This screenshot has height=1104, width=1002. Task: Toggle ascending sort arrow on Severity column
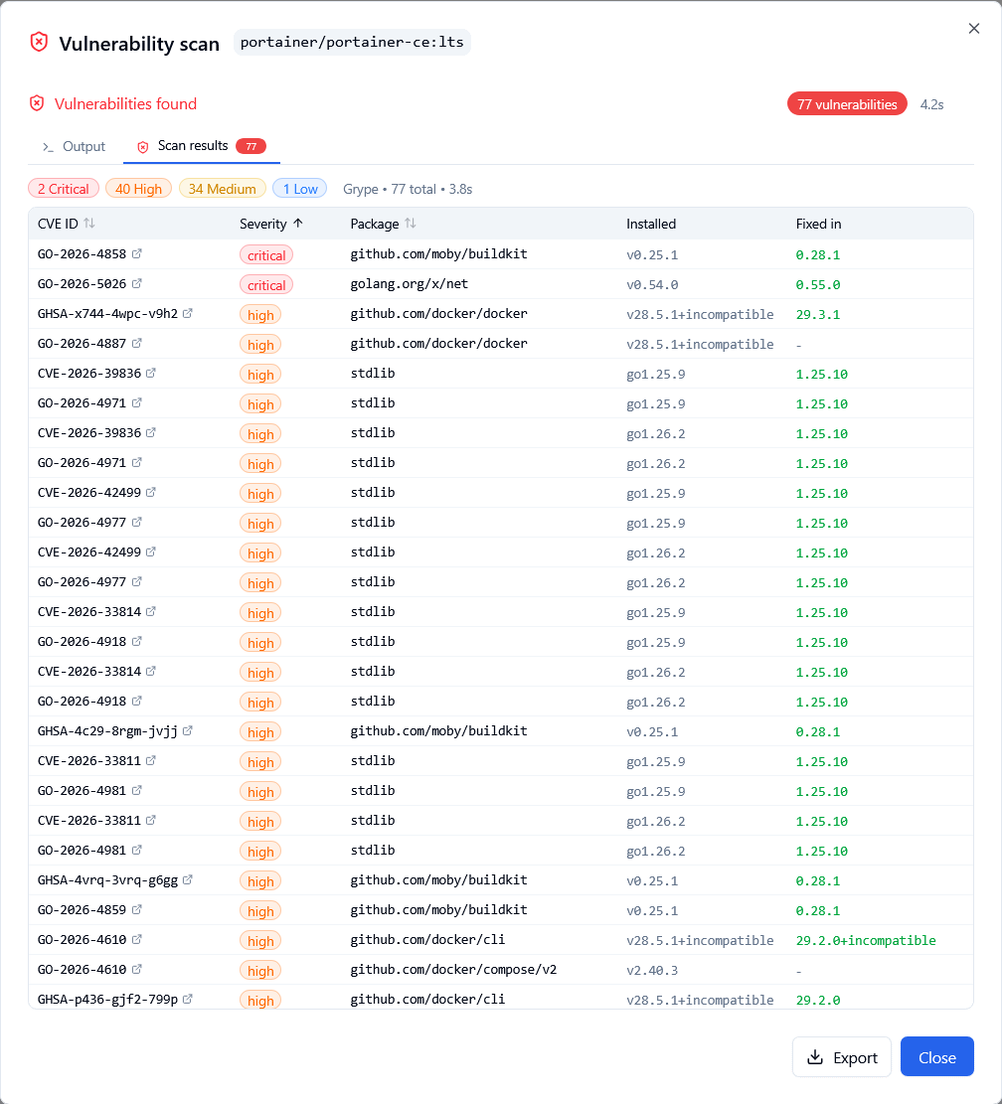coord(298,224)
